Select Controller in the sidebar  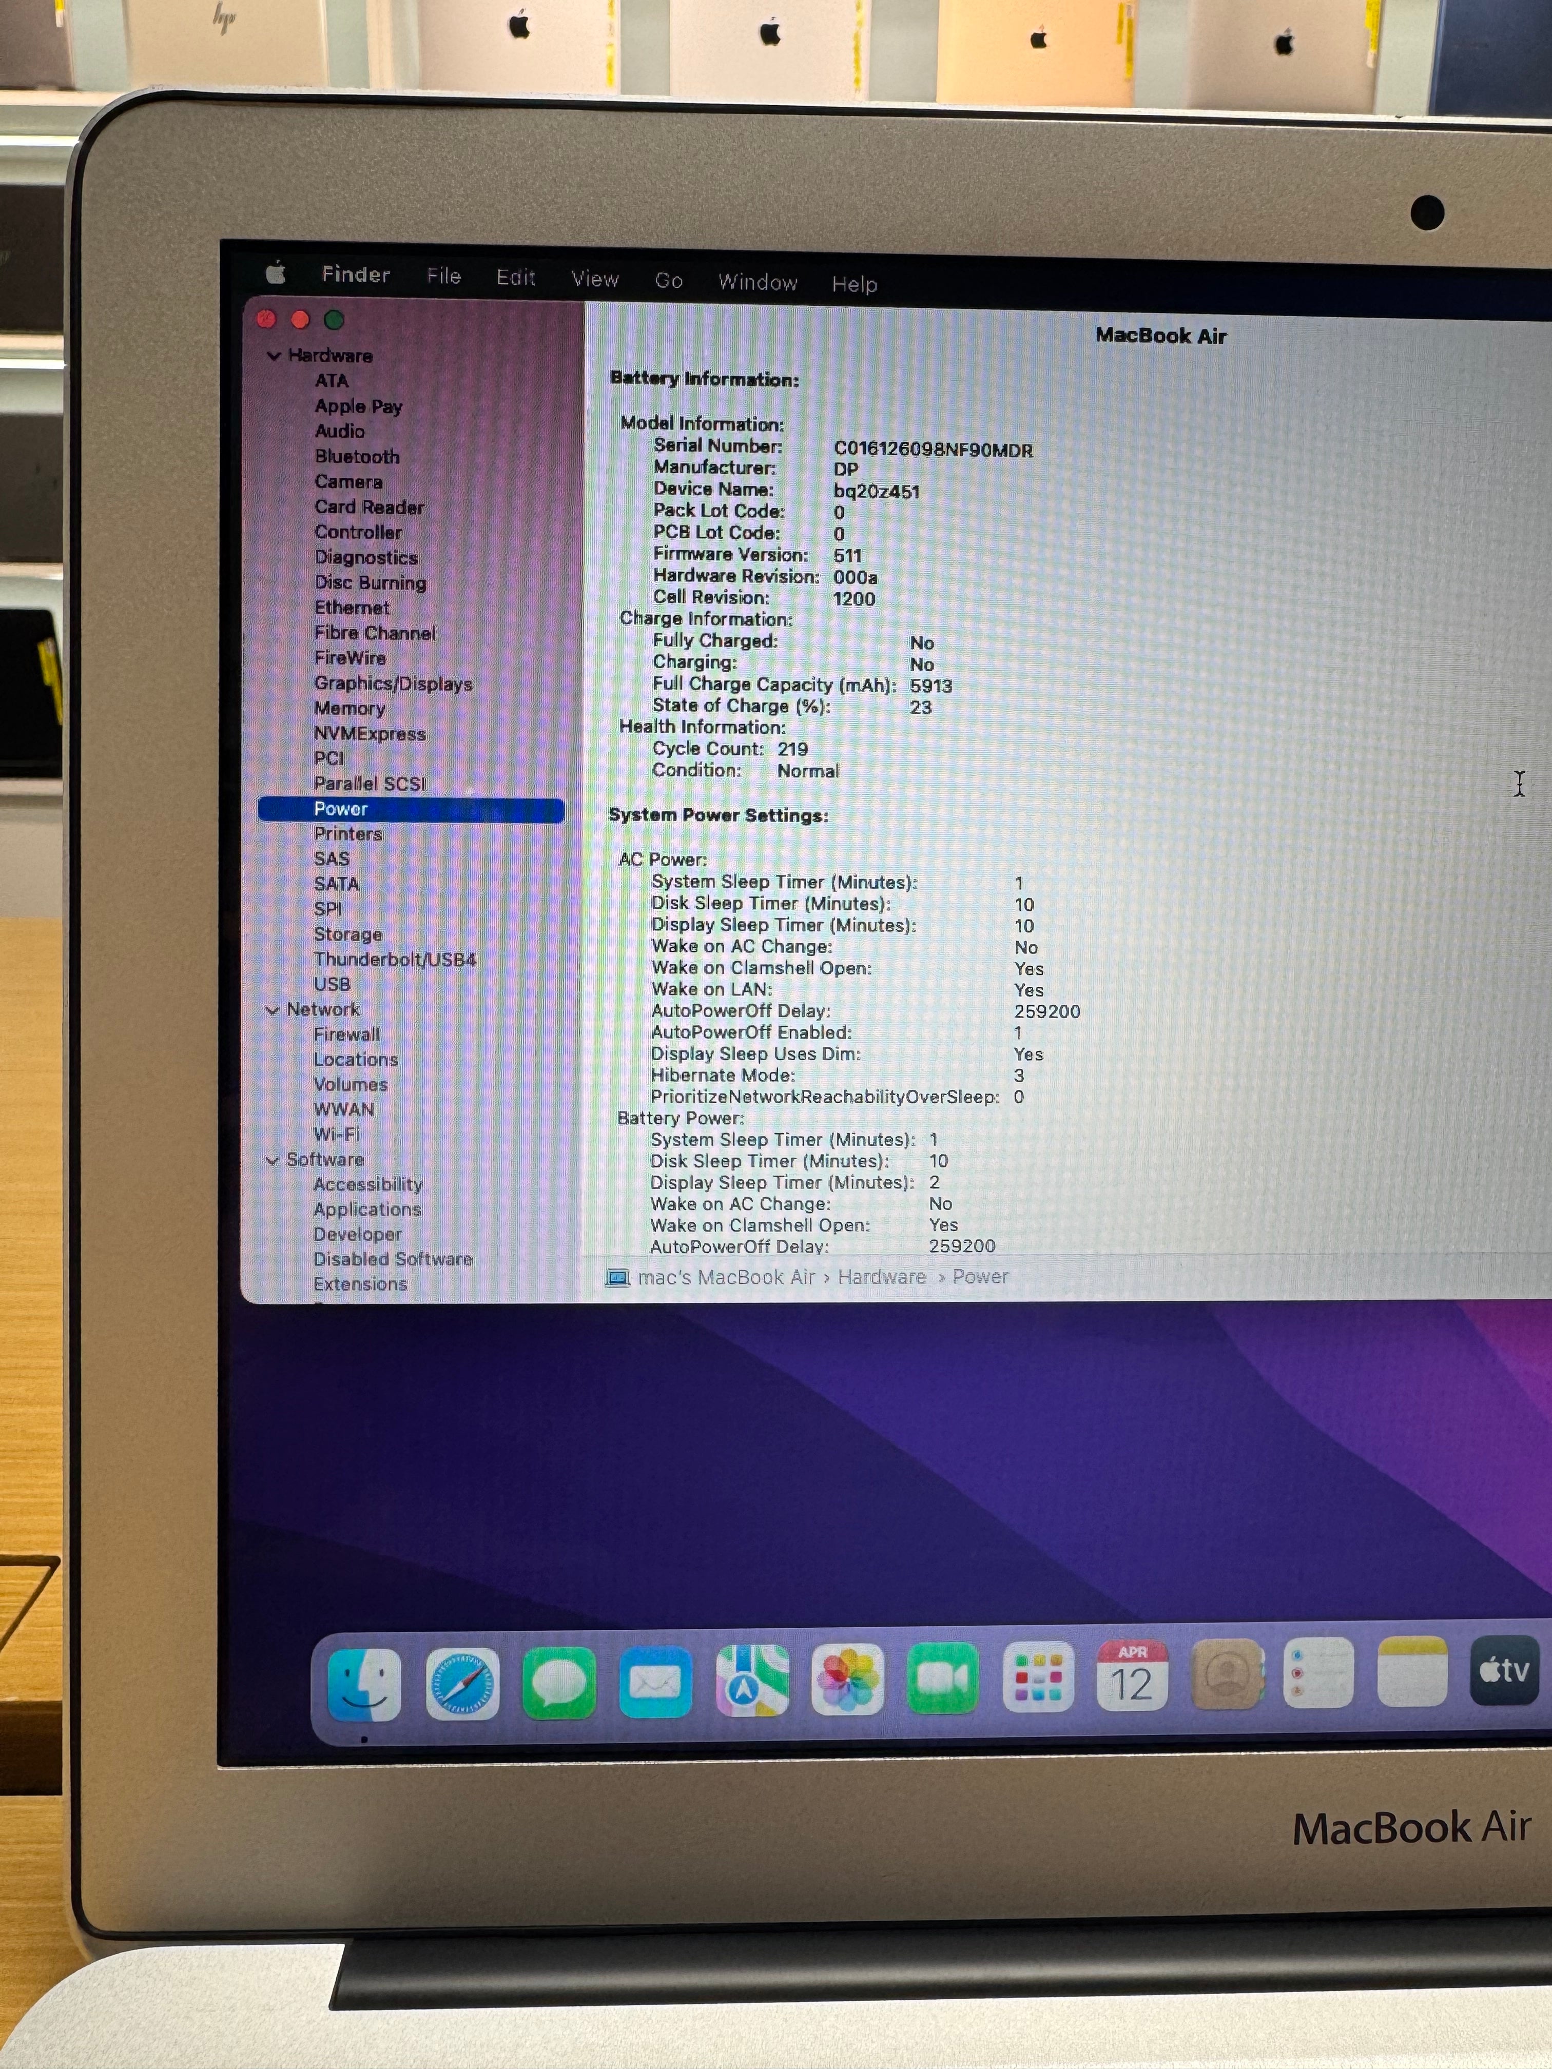(358, 532)
